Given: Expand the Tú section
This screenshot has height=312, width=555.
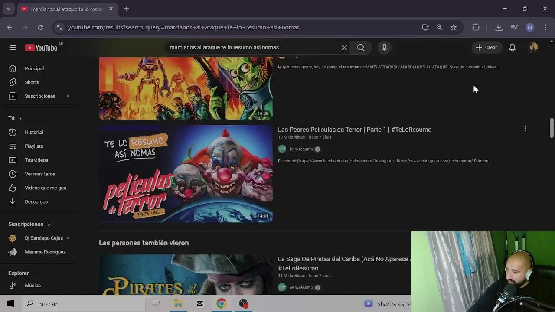Looking at the screenshot, I should click(x=15, y=118).
